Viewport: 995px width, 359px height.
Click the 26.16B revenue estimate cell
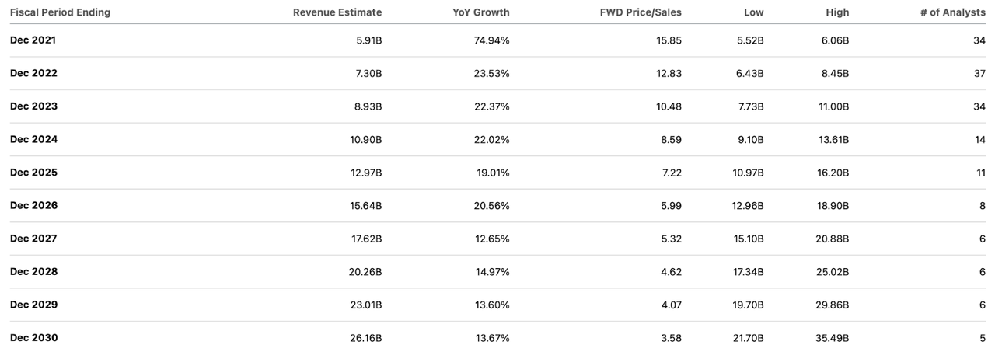365,338
